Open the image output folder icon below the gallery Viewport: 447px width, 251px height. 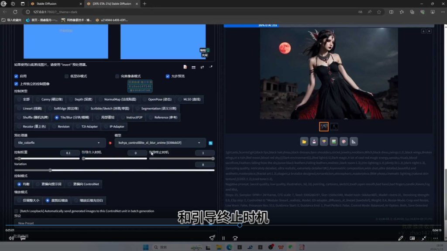[304, 141]
